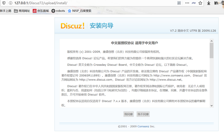Click version text V7.2 简体中文 UTF8 版 20091126
The width and height of the screenshot is (224, 136).
click(x=193, y=31)
